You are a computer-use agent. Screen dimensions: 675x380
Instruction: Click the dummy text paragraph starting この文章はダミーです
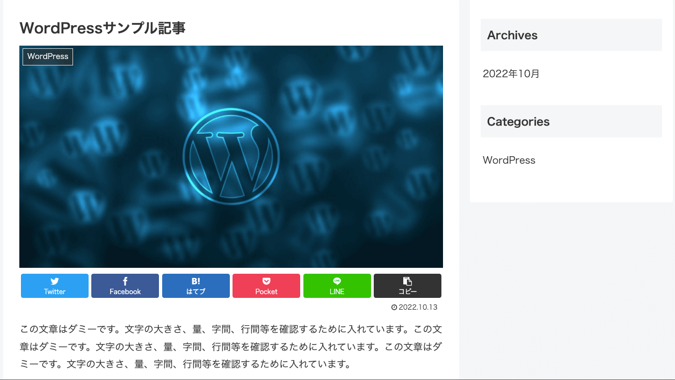click(x=231, y=347)
